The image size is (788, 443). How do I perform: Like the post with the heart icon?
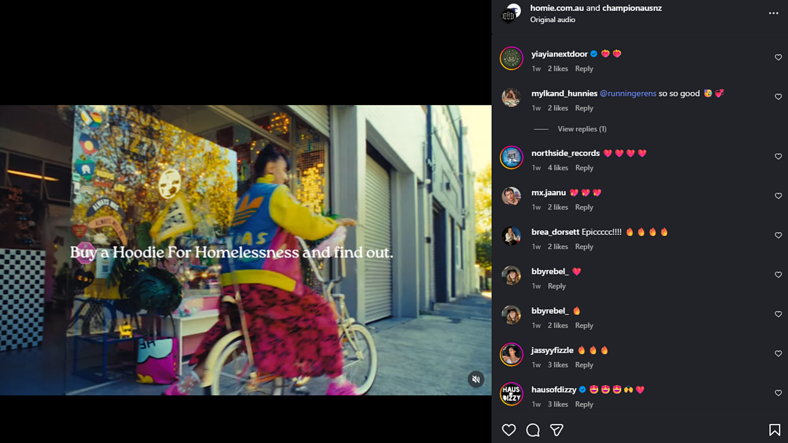(x=509, y=429)
